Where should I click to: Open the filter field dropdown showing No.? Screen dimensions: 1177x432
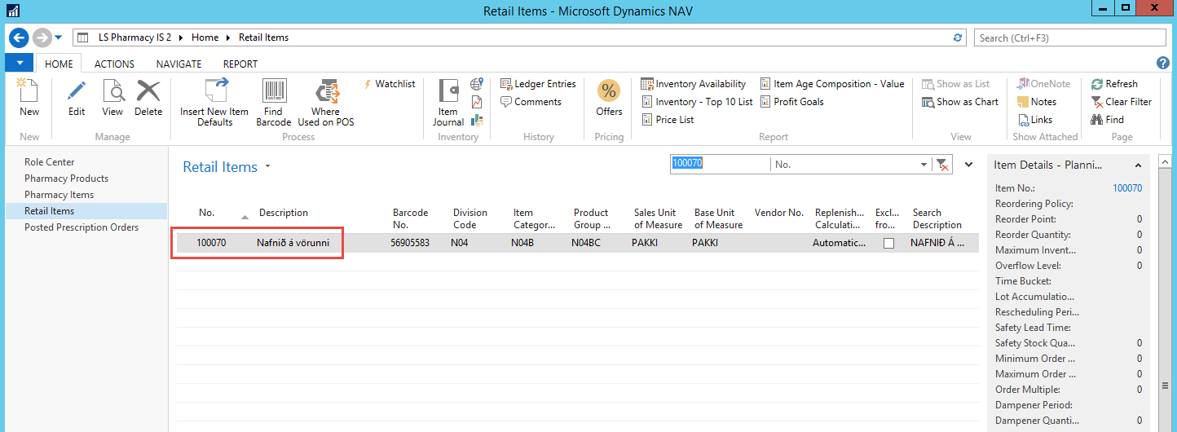(924, 165)
